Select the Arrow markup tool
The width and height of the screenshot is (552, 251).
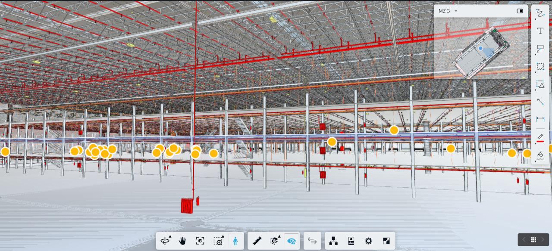click(540, 102)
